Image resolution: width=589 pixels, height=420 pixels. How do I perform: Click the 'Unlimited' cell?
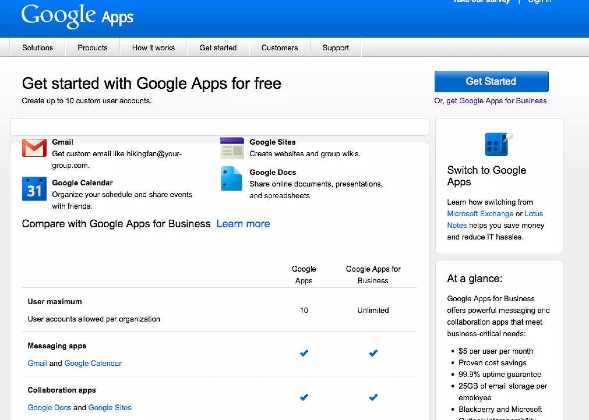(x=373, y=310)
